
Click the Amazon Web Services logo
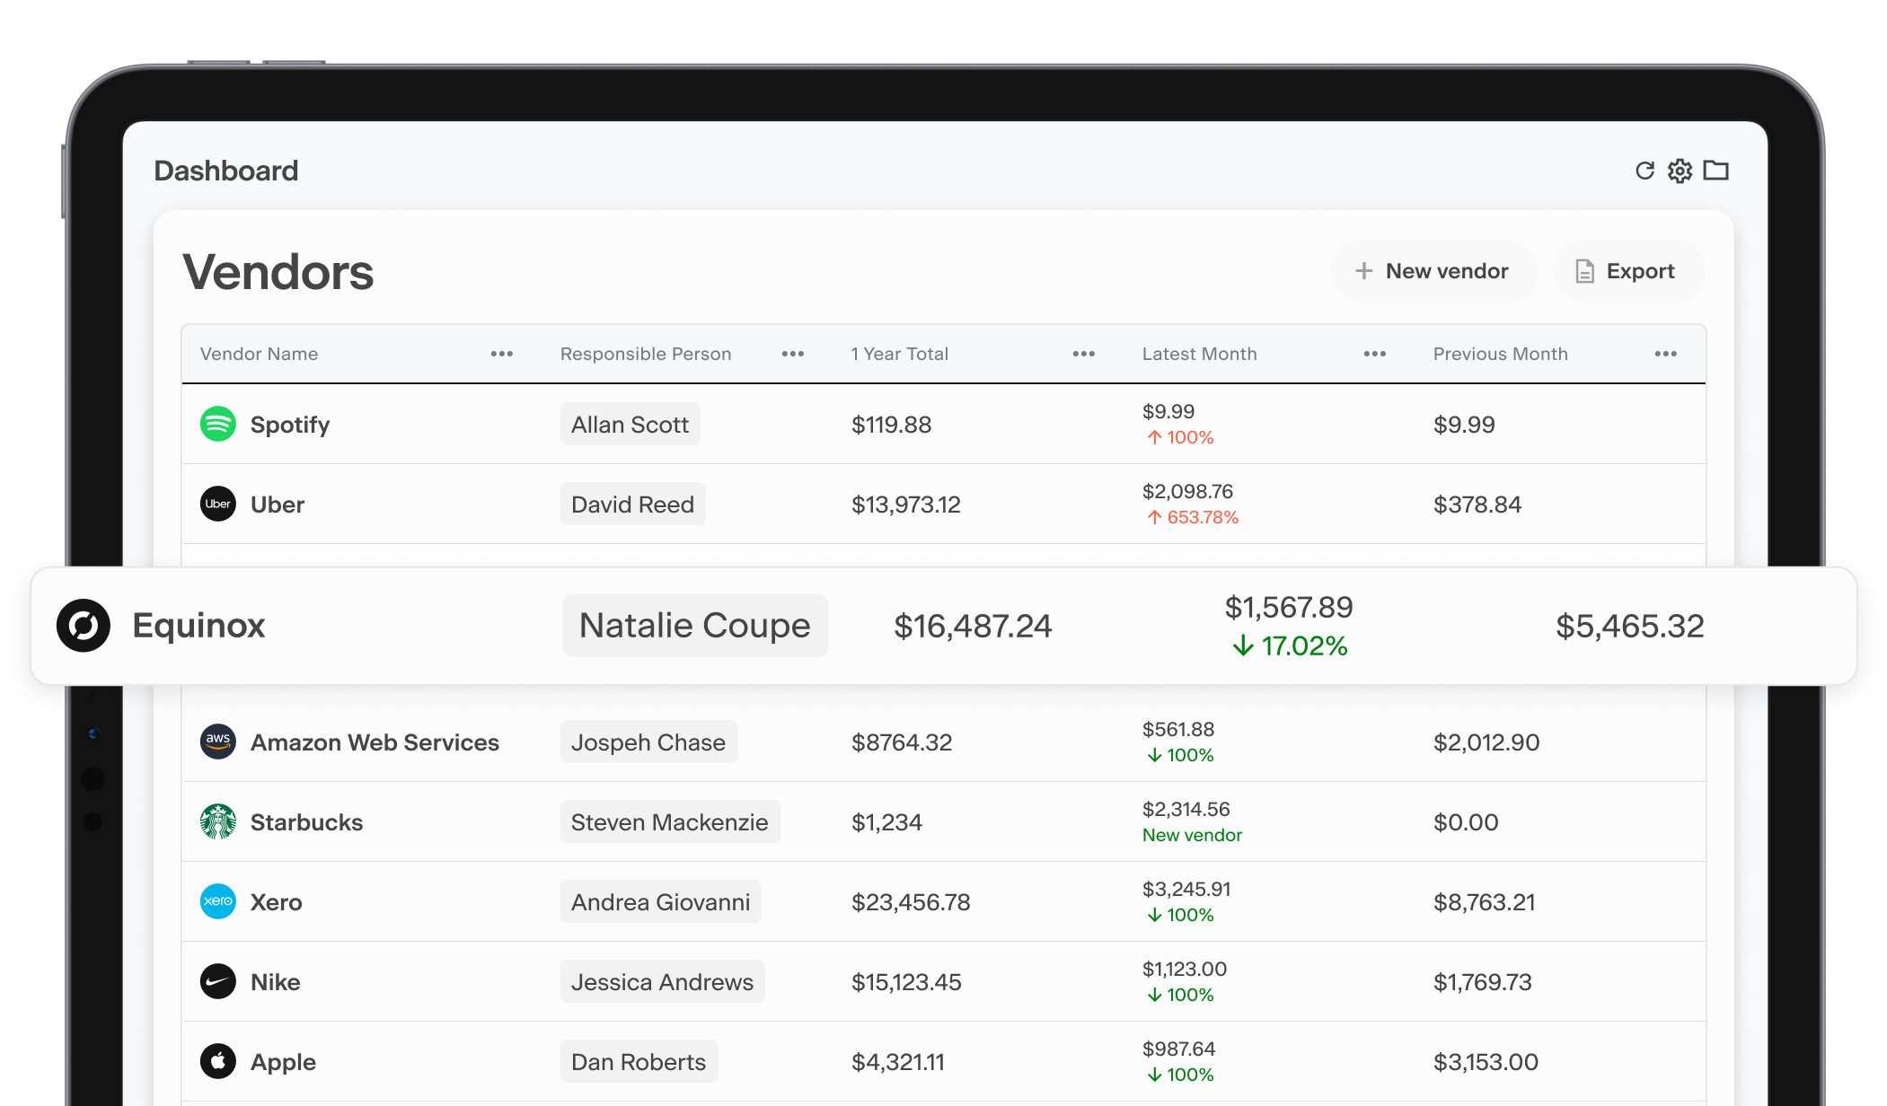pos(218,742)
